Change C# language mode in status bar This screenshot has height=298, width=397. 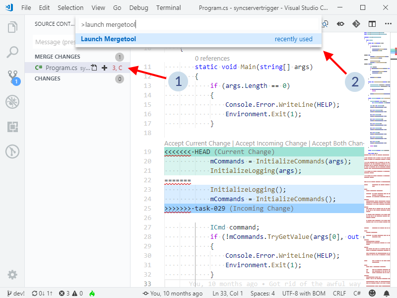357,293
